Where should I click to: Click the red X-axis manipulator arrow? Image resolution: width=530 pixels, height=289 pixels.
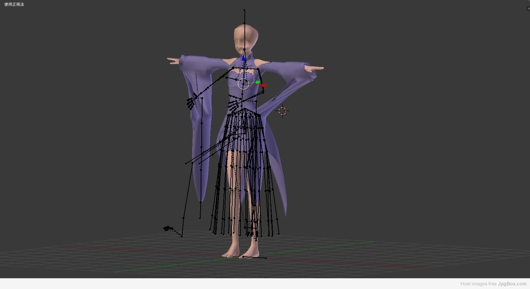pos(264,85)
